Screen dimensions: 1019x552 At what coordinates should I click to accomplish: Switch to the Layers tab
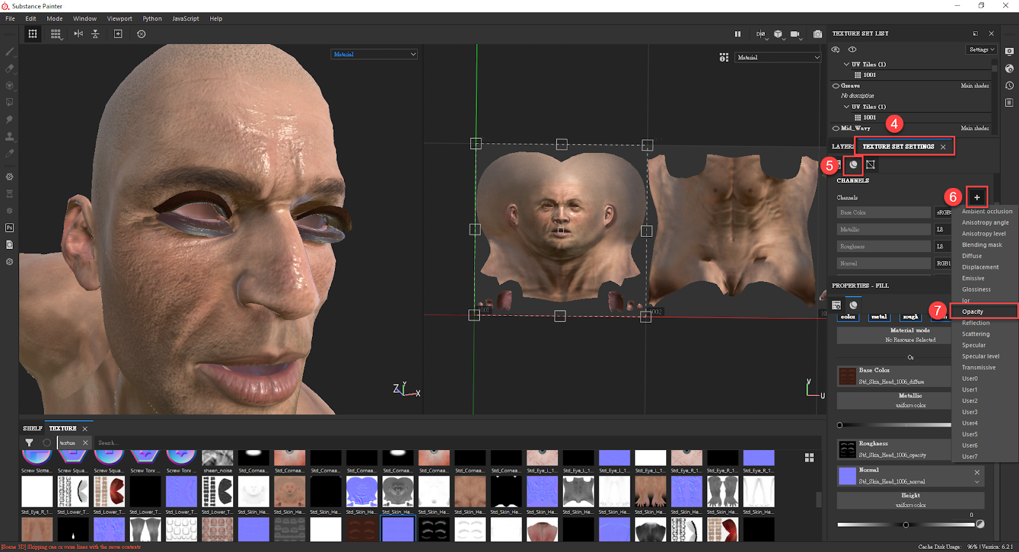(x=842, y=146)
